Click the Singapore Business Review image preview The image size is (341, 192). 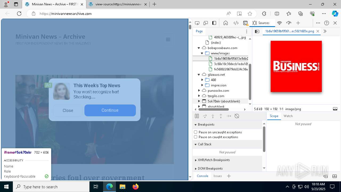tap(296, 66)
